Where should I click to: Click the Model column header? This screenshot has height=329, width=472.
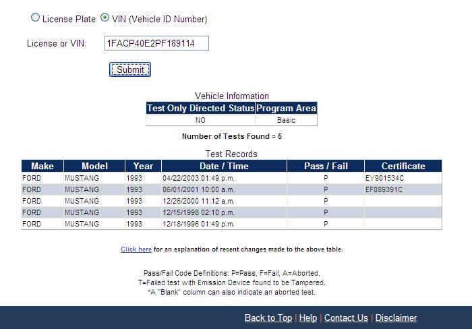pyautogui.click(x=94, y=166)
